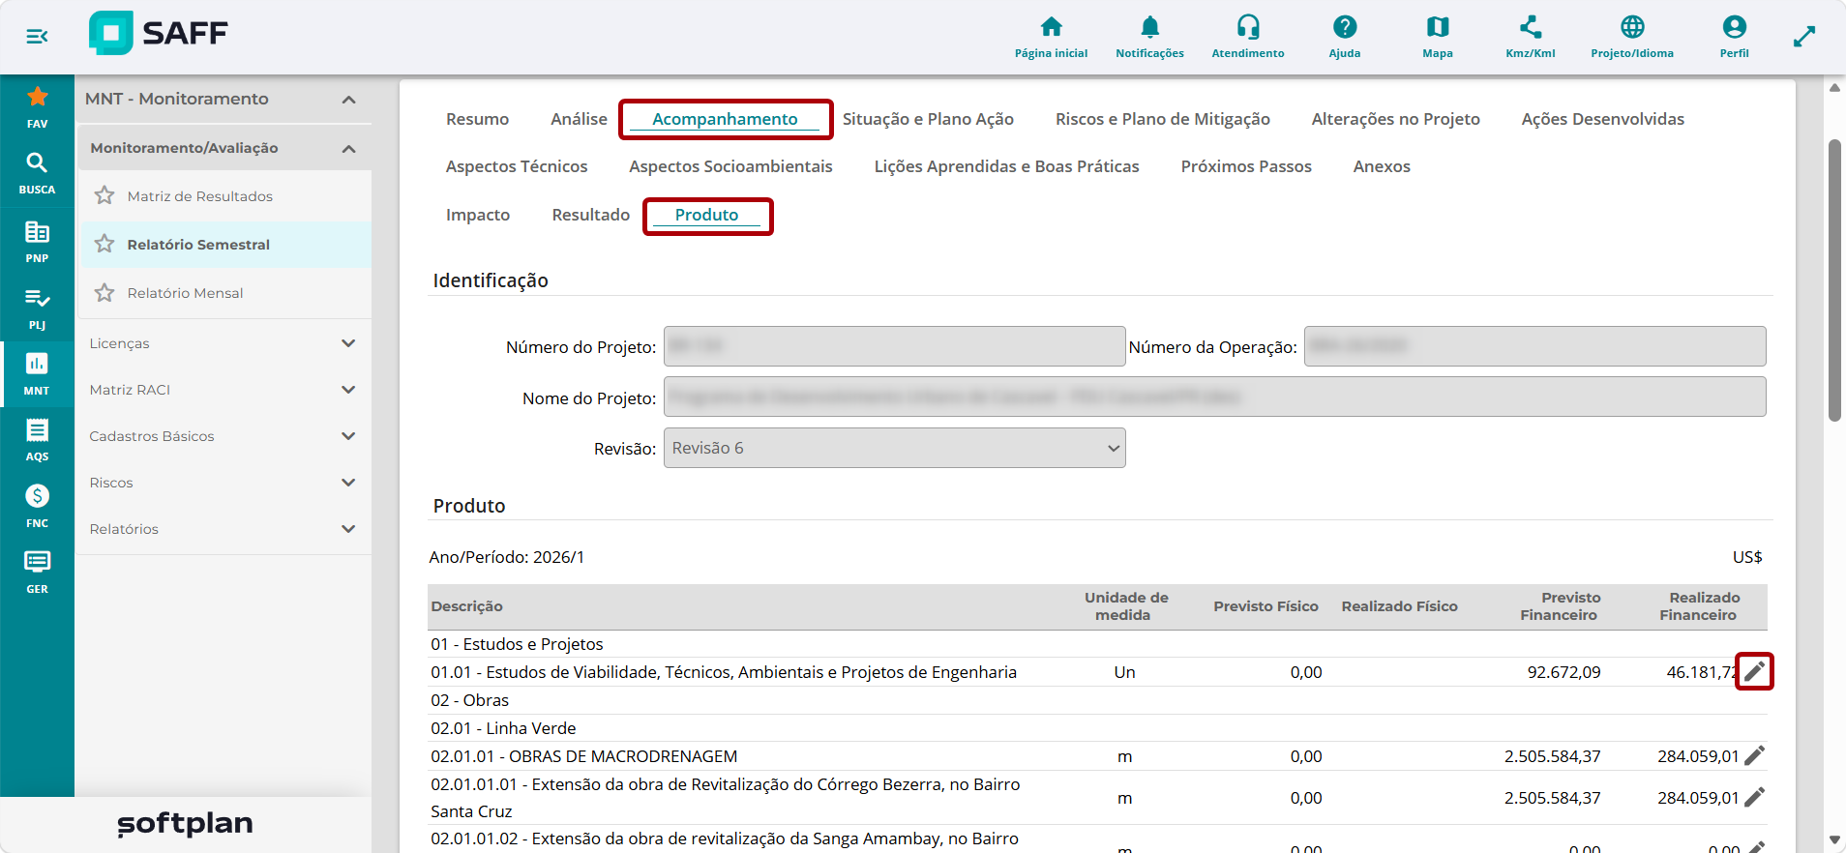Open the Notificações bell icon
This screenshot has width=1846, height=853.
click(1149, 27)
